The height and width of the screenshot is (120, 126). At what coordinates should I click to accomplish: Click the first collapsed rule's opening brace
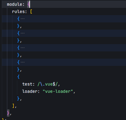pos(18,19)
